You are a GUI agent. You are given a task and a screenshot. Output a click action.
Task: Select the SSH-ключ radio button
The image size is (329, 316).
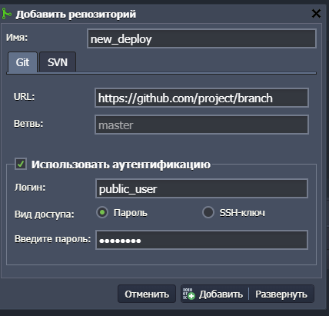[x=208, y=212]
